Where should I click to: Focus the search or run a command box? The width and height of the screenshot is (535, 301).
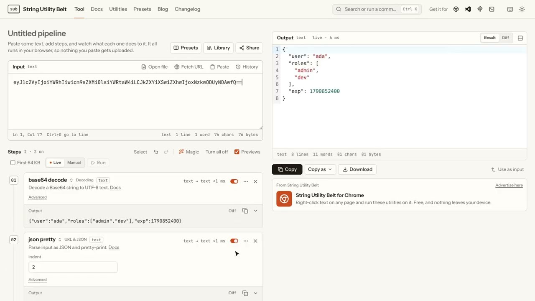(x=377, y=9)
